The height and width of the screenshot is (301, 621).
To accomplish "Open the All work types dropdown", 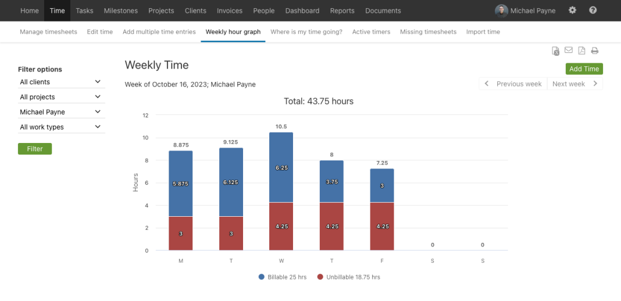I will click(x=60, y=127).
